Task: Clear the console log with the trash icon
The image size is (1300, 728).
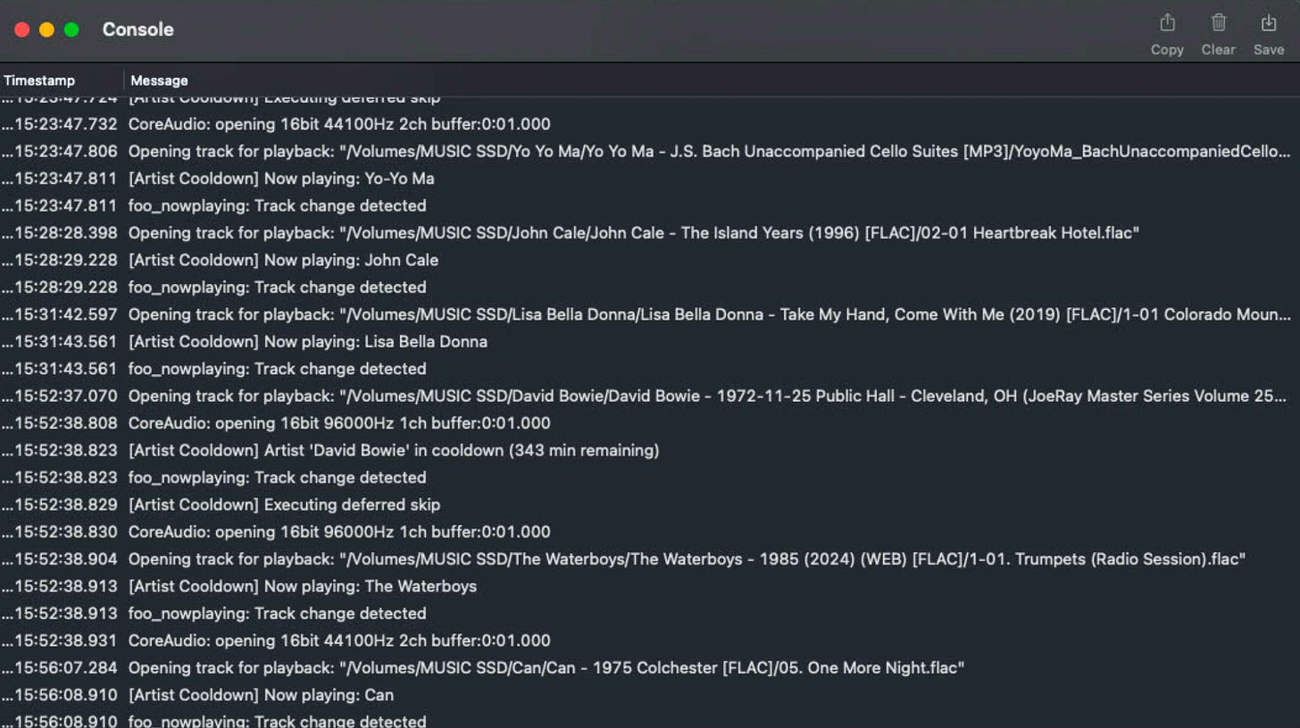Action: tap(1219, 24)
